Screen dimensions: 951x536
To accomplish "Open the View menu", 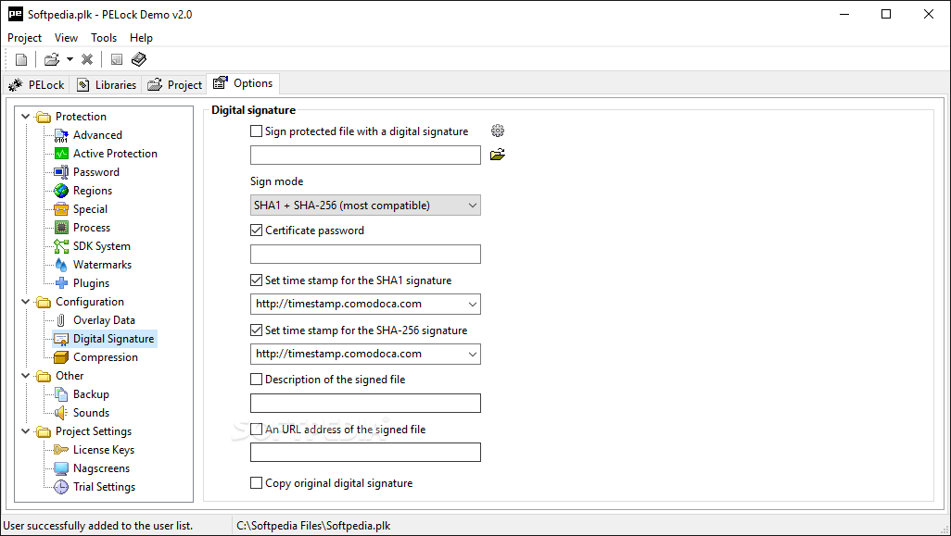I will 66,38.
